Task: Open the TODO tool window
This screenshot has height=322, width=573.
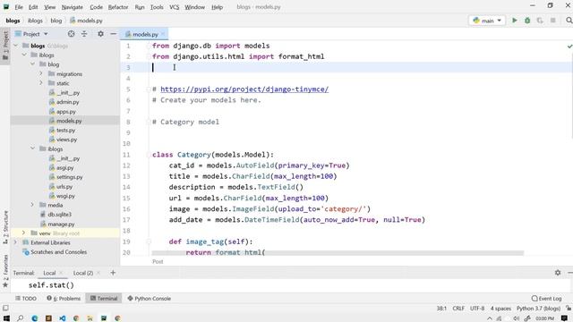Action: pyautogui.click(x=26, y=298)
